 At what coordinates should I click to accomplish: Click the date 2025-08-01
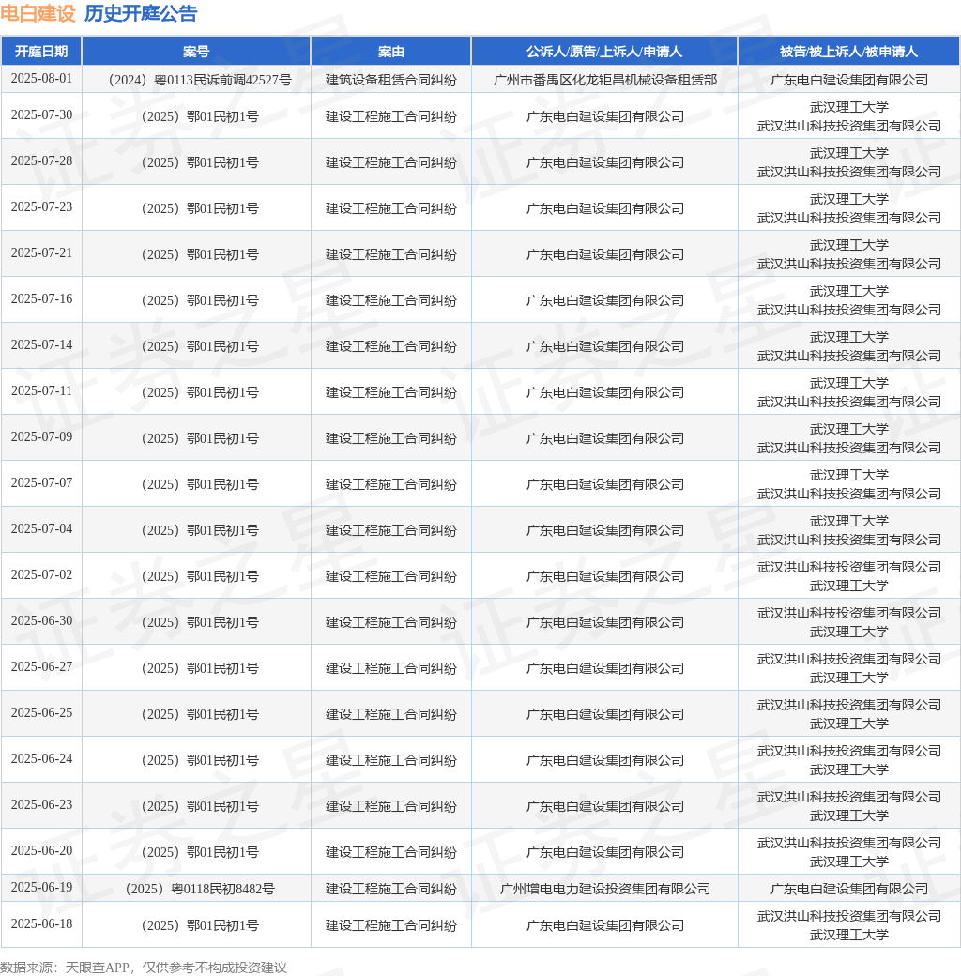point(41,79)
